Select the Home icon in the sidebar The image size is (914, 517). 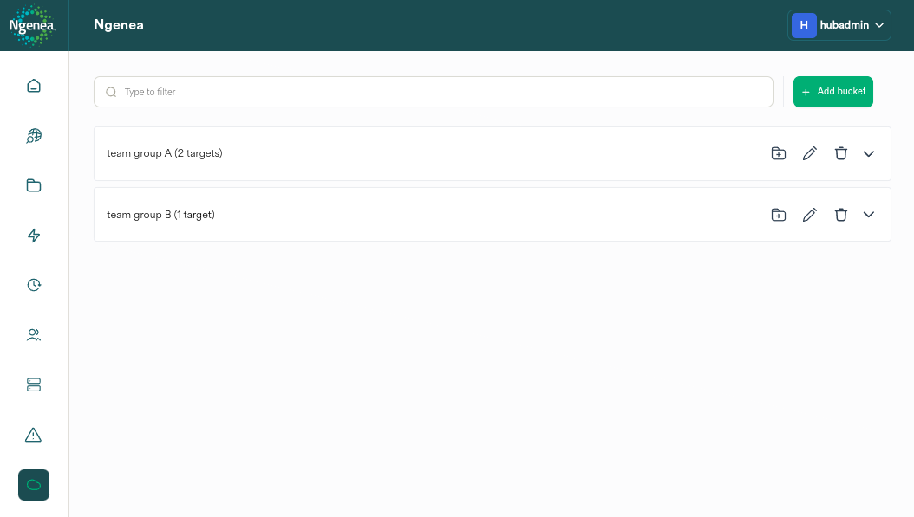(x=33, y=86)
